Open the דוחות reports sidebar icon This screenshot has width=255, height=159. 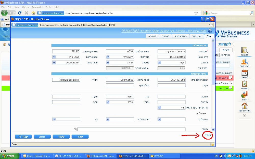tap(245, 96)
